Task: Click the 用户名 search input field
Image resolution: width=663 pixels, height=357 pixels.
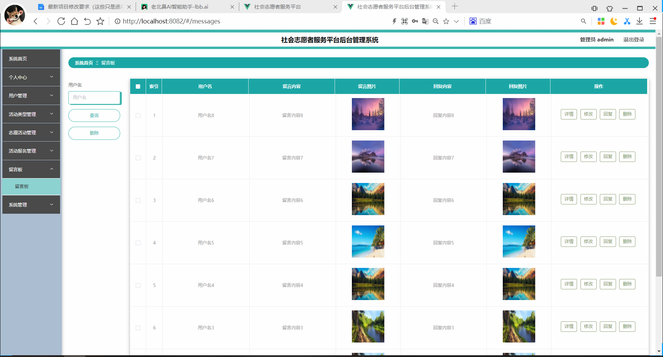Action: click(95, 98)
